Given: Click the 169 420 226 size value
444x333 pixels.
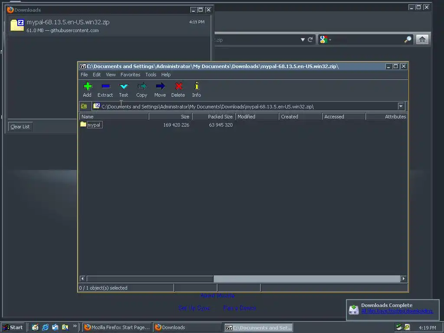Looking at the screenshot, I should (x=176, y=125).
